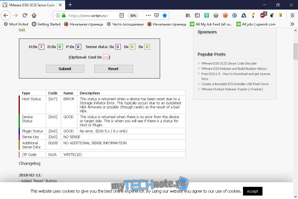Reset the sense code decoder form
Image resolution: width=298 pixels, height=199 pixels.
pyautogui.click(x=113, y=69)
